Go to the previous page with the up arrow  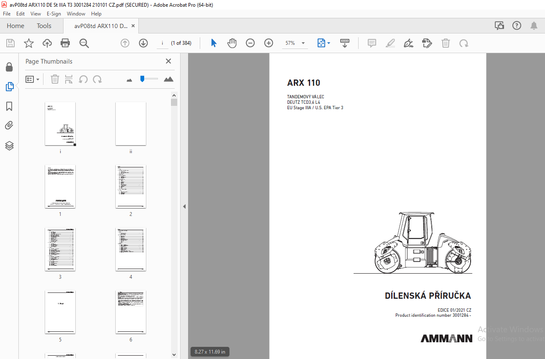(125, 43)
